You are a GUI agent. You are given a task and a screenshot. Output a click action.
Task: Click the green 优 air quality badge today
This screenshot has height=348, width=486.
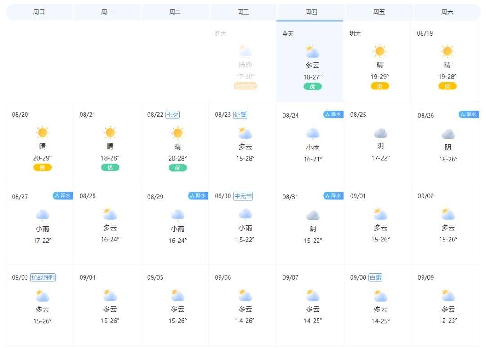coord(312,86)
